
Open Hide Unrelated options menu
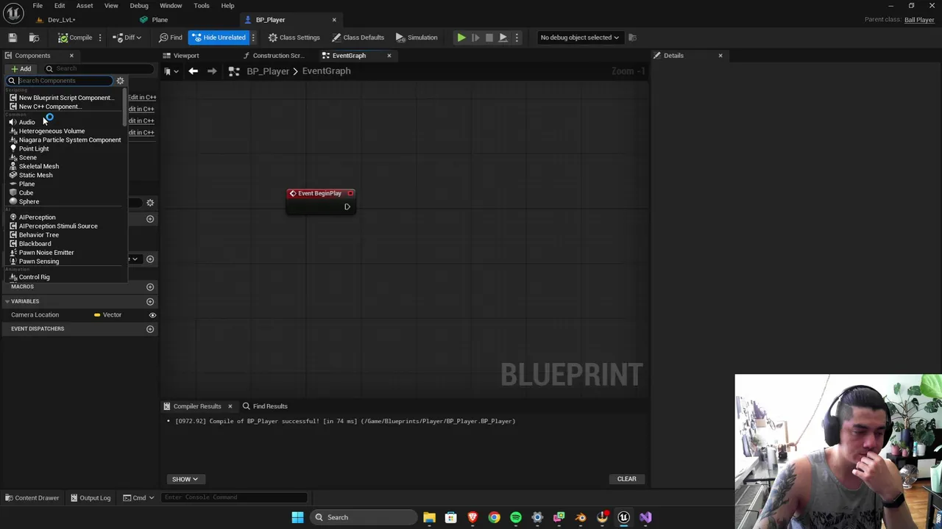pyautogui.click(x=253, y=37)
